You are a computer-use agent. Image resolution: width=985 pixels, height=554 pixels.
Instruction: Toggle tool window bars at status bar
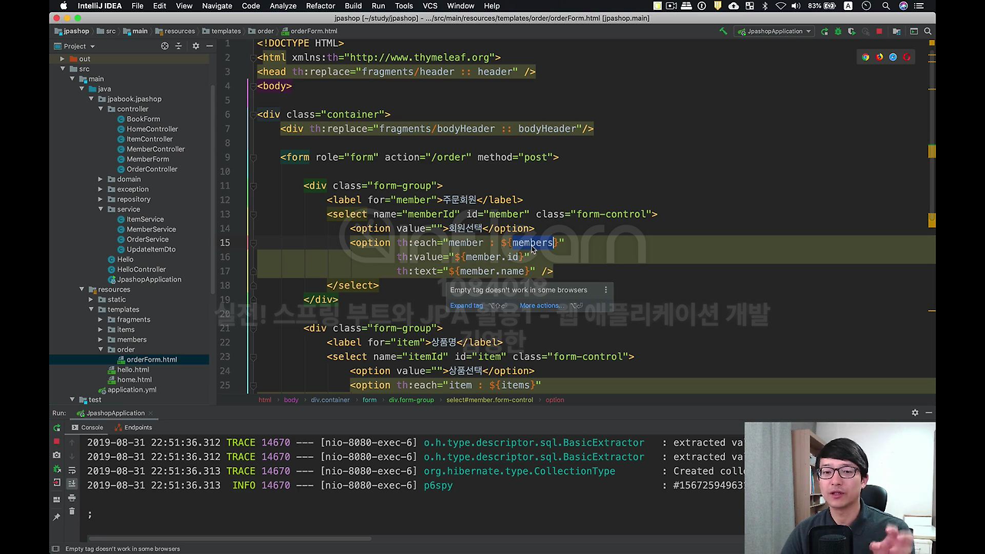pos(55,549)
